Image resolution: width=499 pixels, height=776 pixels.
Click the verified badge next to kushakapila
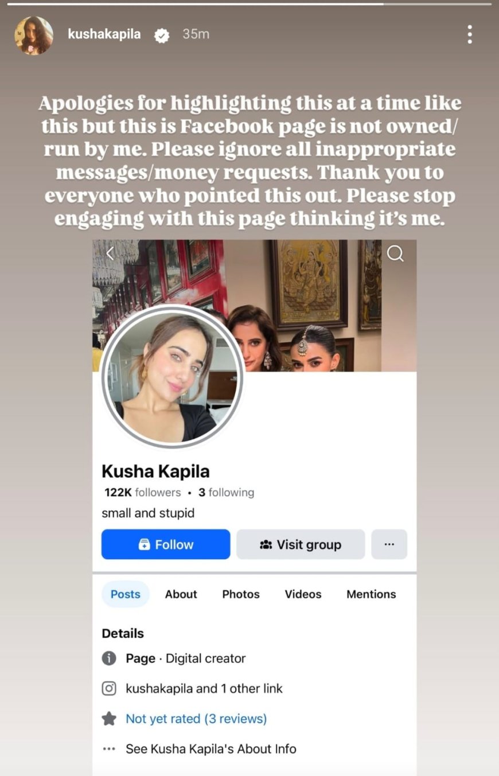162,35
